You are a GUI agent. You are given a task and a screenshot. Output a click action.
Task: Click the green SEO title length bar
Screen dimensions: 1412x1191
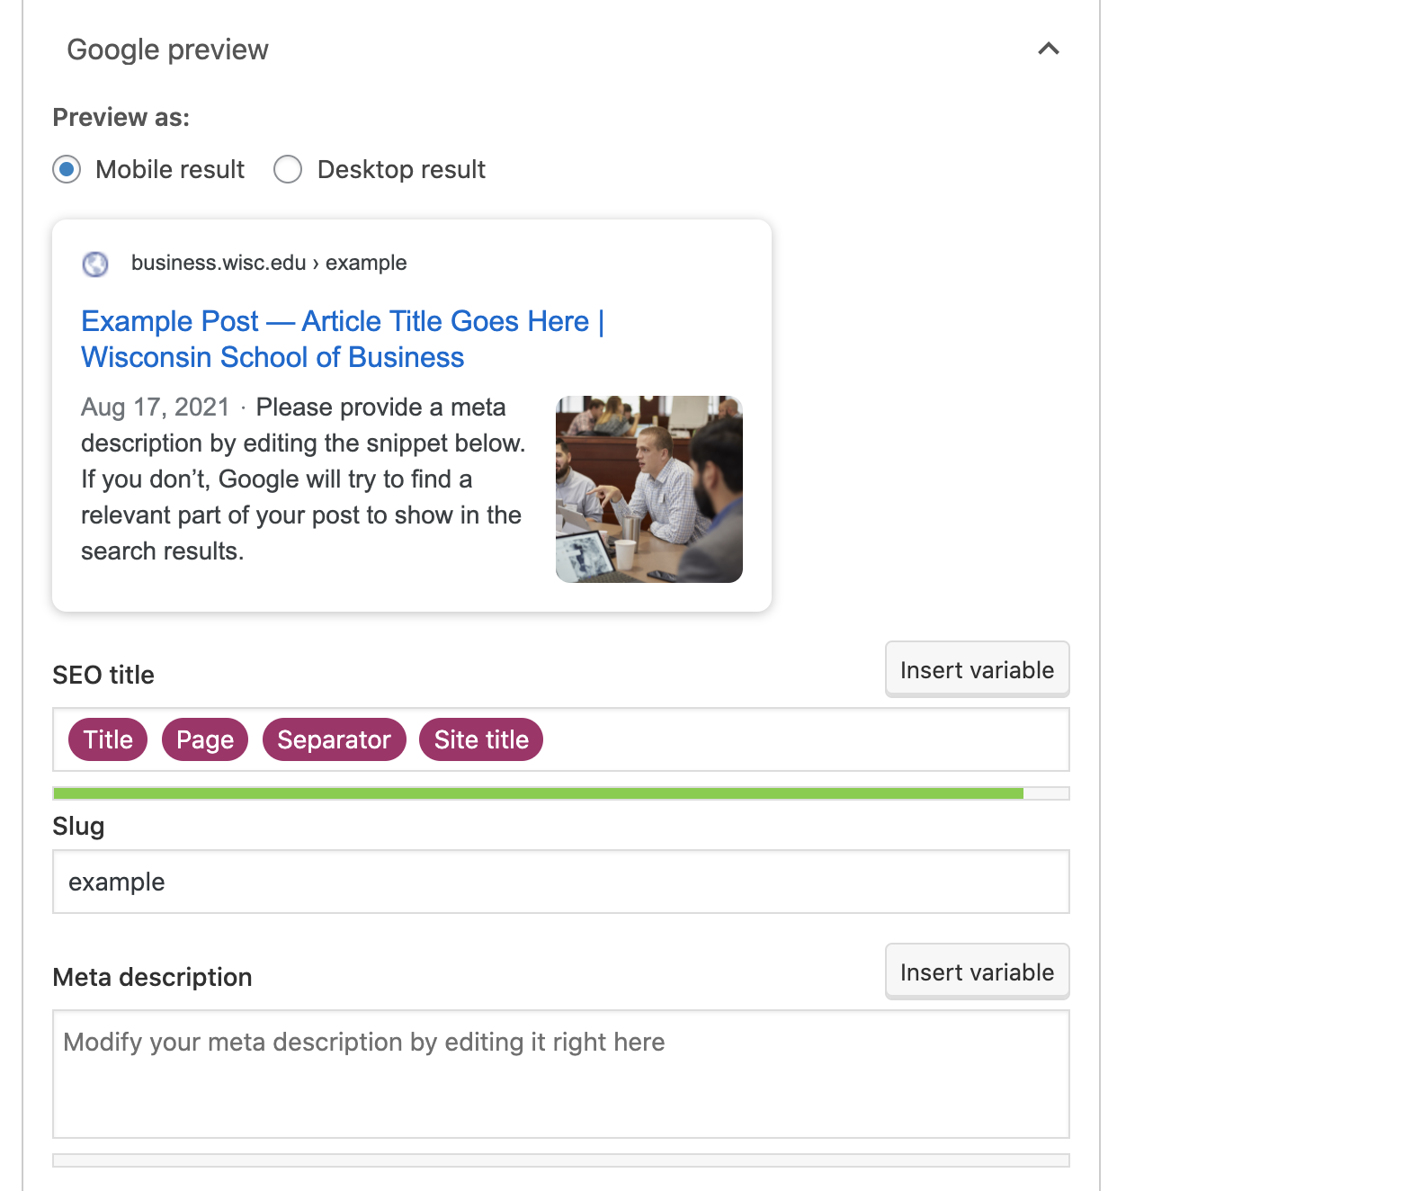coord(538,793)
